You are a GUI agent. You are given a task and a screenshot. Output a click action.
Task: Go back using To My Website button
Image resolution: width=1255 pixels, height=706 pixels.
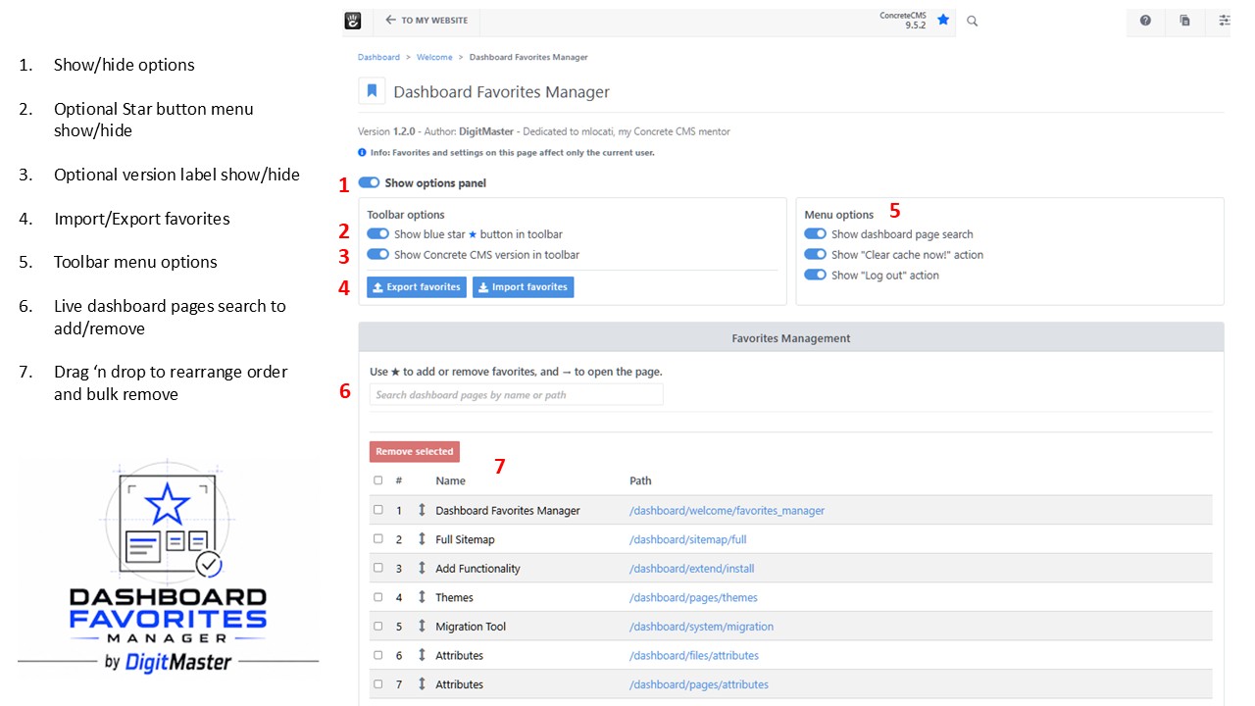[x=427, y=21]
